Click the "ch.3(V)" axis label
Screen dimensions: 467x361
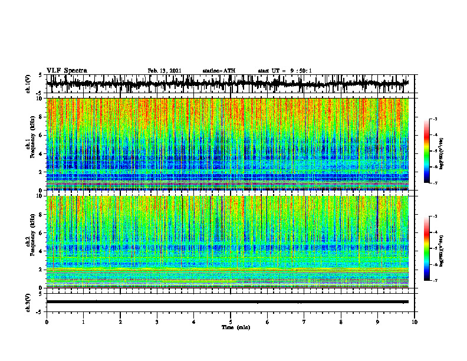click(x=28, y=303)
